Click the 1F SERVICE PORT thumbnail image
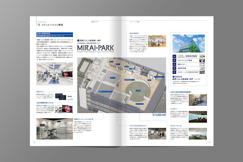Image resolution: width=243 pixels, height=162 pixels. pos(202,72)
